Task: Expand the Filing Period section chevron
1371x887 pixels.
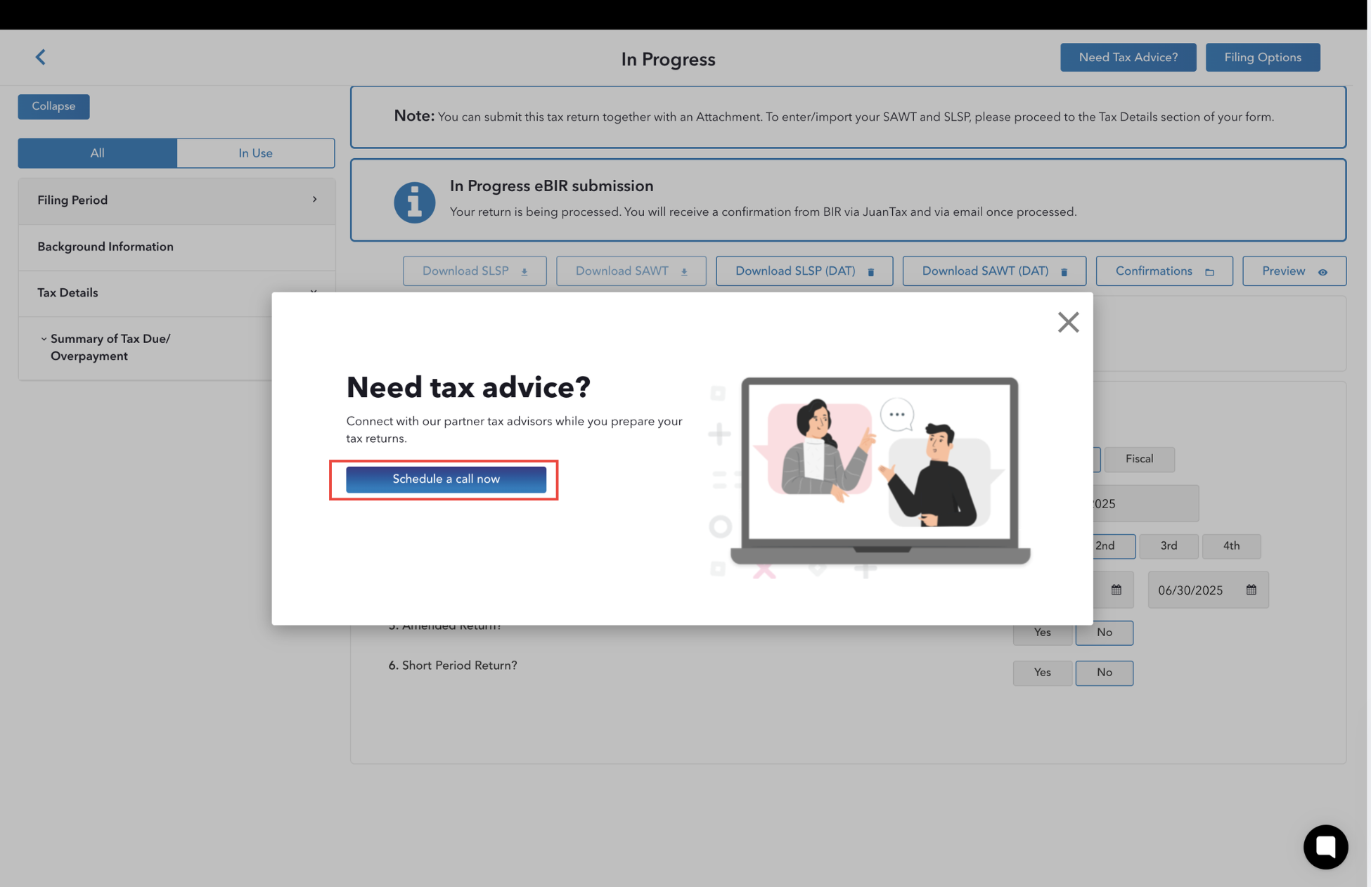Action: [x=314, y=200]
